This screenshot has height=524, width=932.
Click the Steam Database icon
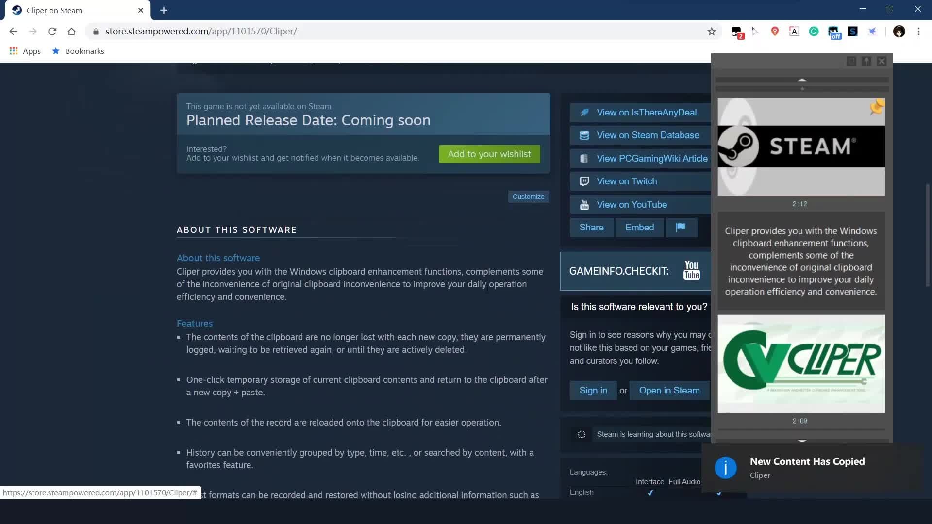[584, 135]
